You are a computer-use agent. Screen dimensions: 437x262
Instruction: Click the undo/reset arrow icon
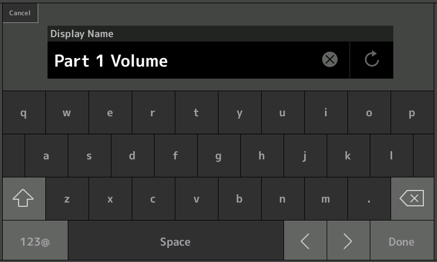(x=371, y=59)
